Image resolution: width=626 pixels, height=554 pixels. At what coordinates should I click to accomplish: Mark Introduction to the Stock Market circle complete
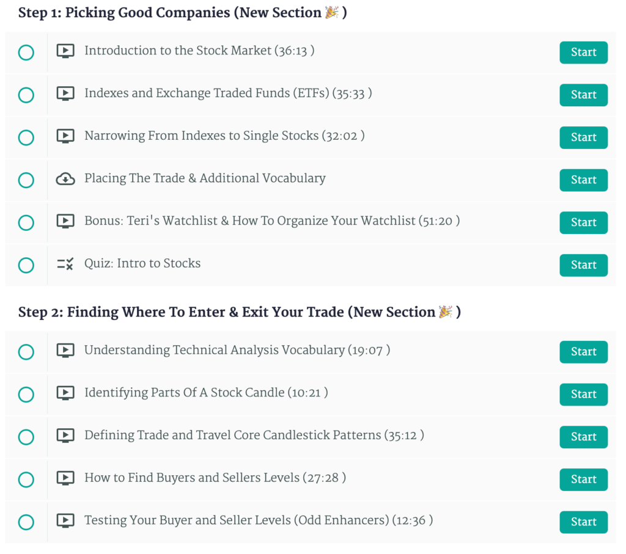click(26, 53)
